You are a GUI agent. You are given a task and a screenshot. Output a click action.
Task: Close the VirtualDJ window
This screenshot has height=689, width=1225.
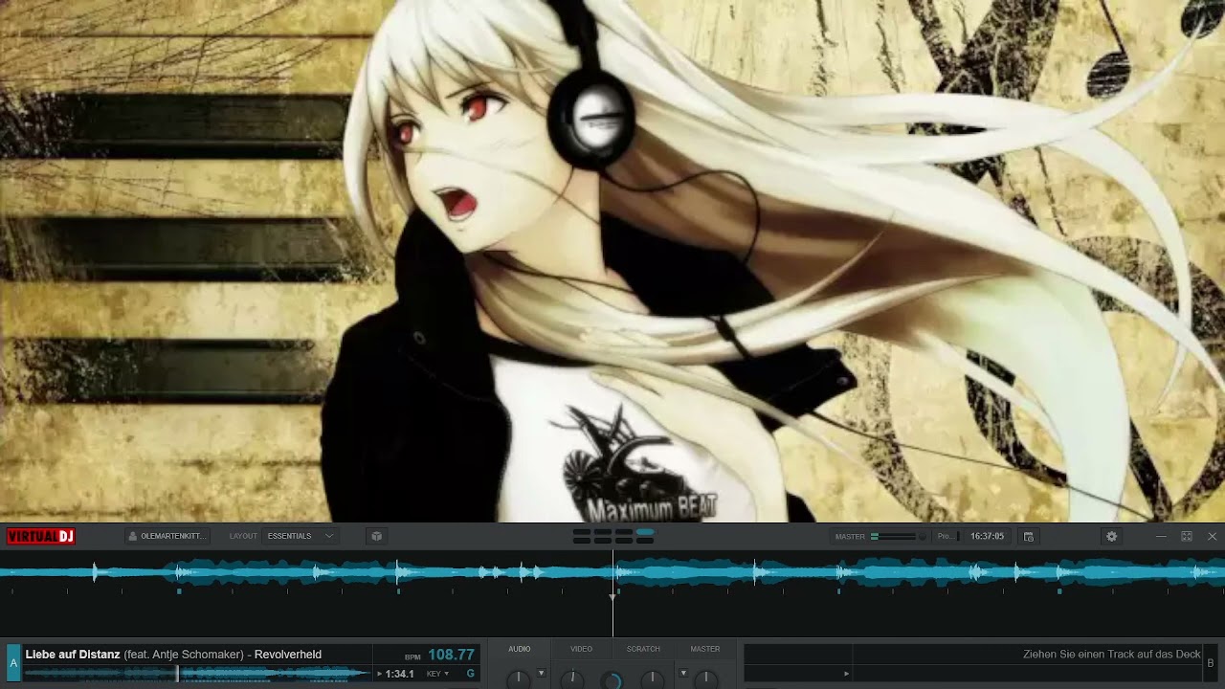click(x=1212, y=537)
